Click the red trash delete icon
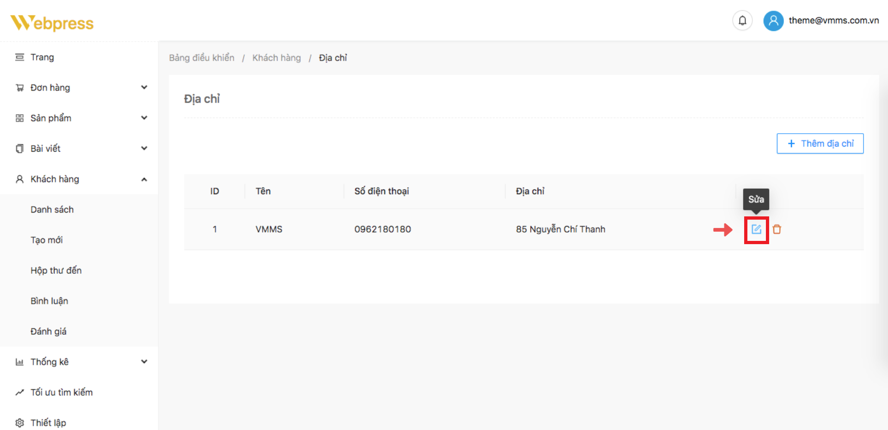888x430 pixels. (777, 229)
